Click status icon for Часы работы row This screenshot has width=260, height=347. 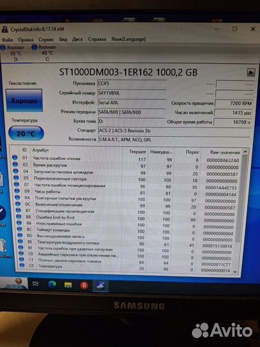coord(17,191)
